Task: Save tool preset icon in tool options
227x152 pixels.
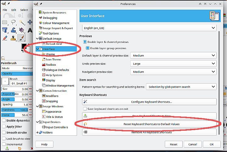Action: click(7, 148)
